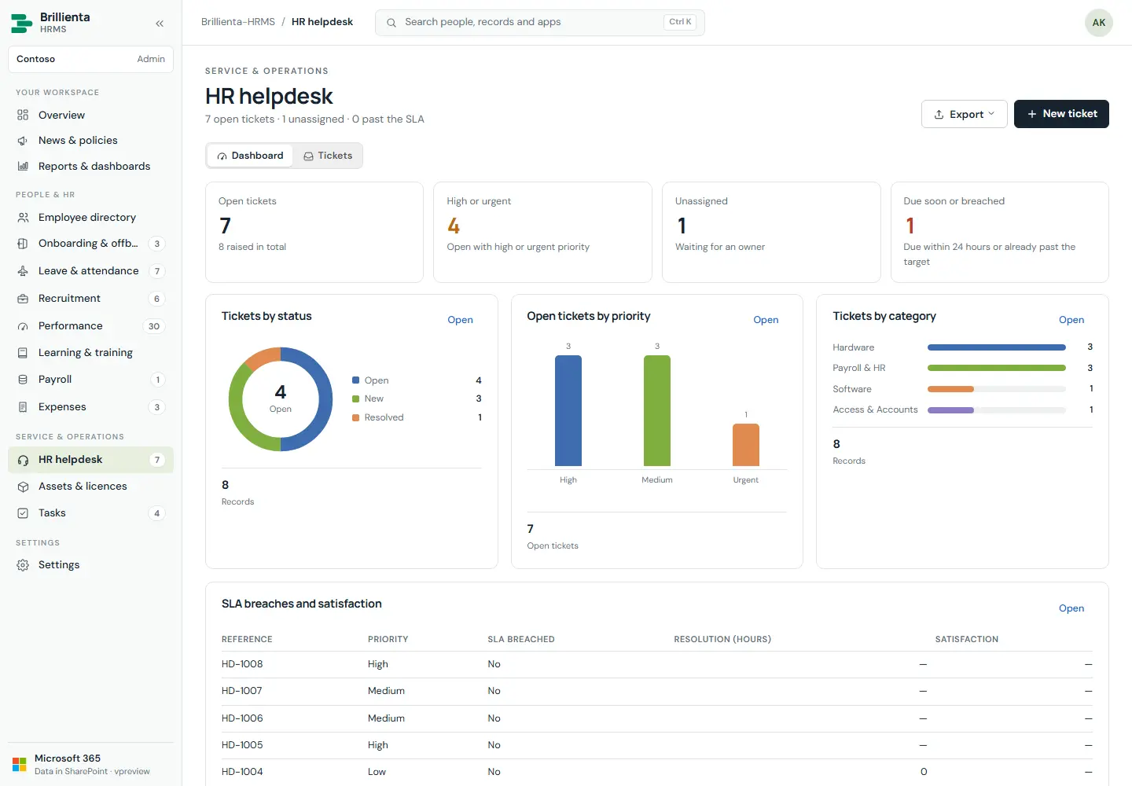Image resolution: width=1132 pixels, height=786 pixels.
Task: Click the Assets & licences box icon
Action: click(23, 487)
